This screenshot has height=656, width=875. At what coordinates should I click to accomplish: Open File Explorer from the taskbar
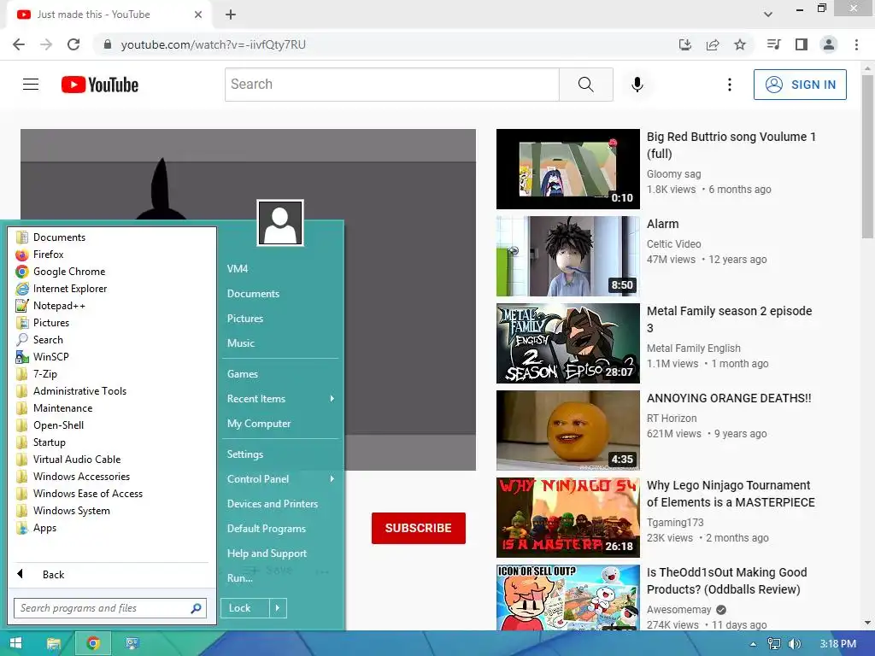pos(54,644)
